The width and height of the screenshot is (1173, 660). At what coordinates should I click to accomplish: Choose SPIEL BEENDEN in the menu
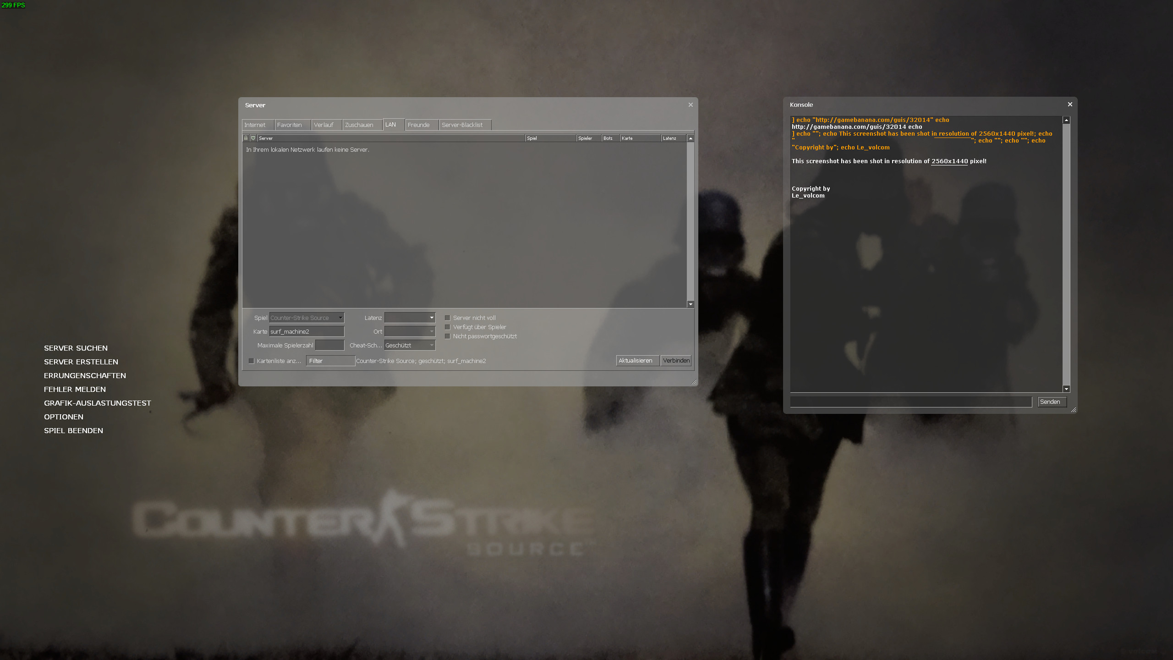point(73,430)
